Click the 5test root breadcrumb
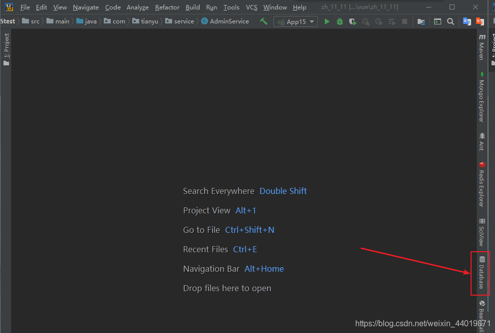 click(x=7, y=21)
